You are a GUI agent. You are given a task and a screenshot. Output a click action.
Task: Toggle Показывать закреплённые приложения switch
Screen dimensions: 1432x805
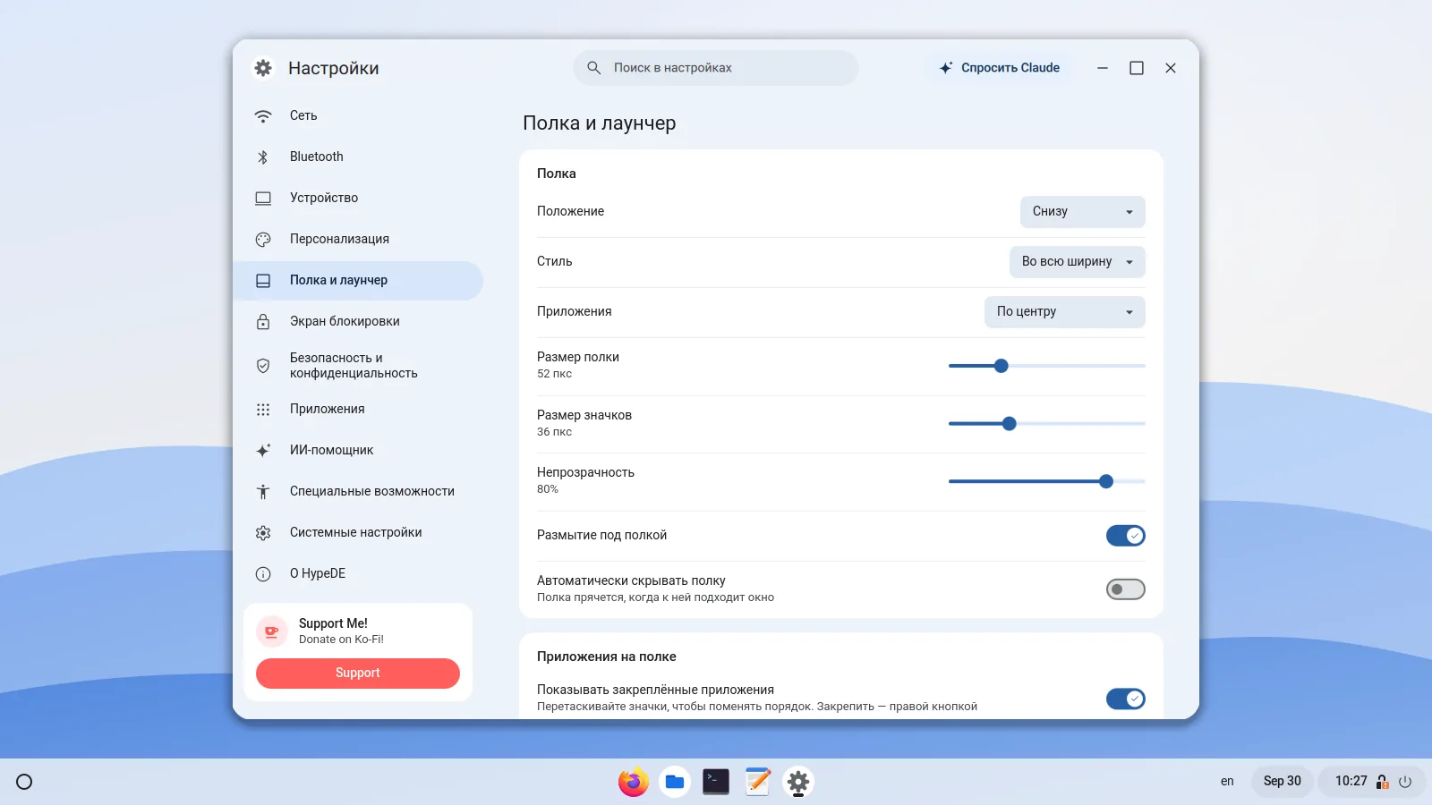(1126, 699)
